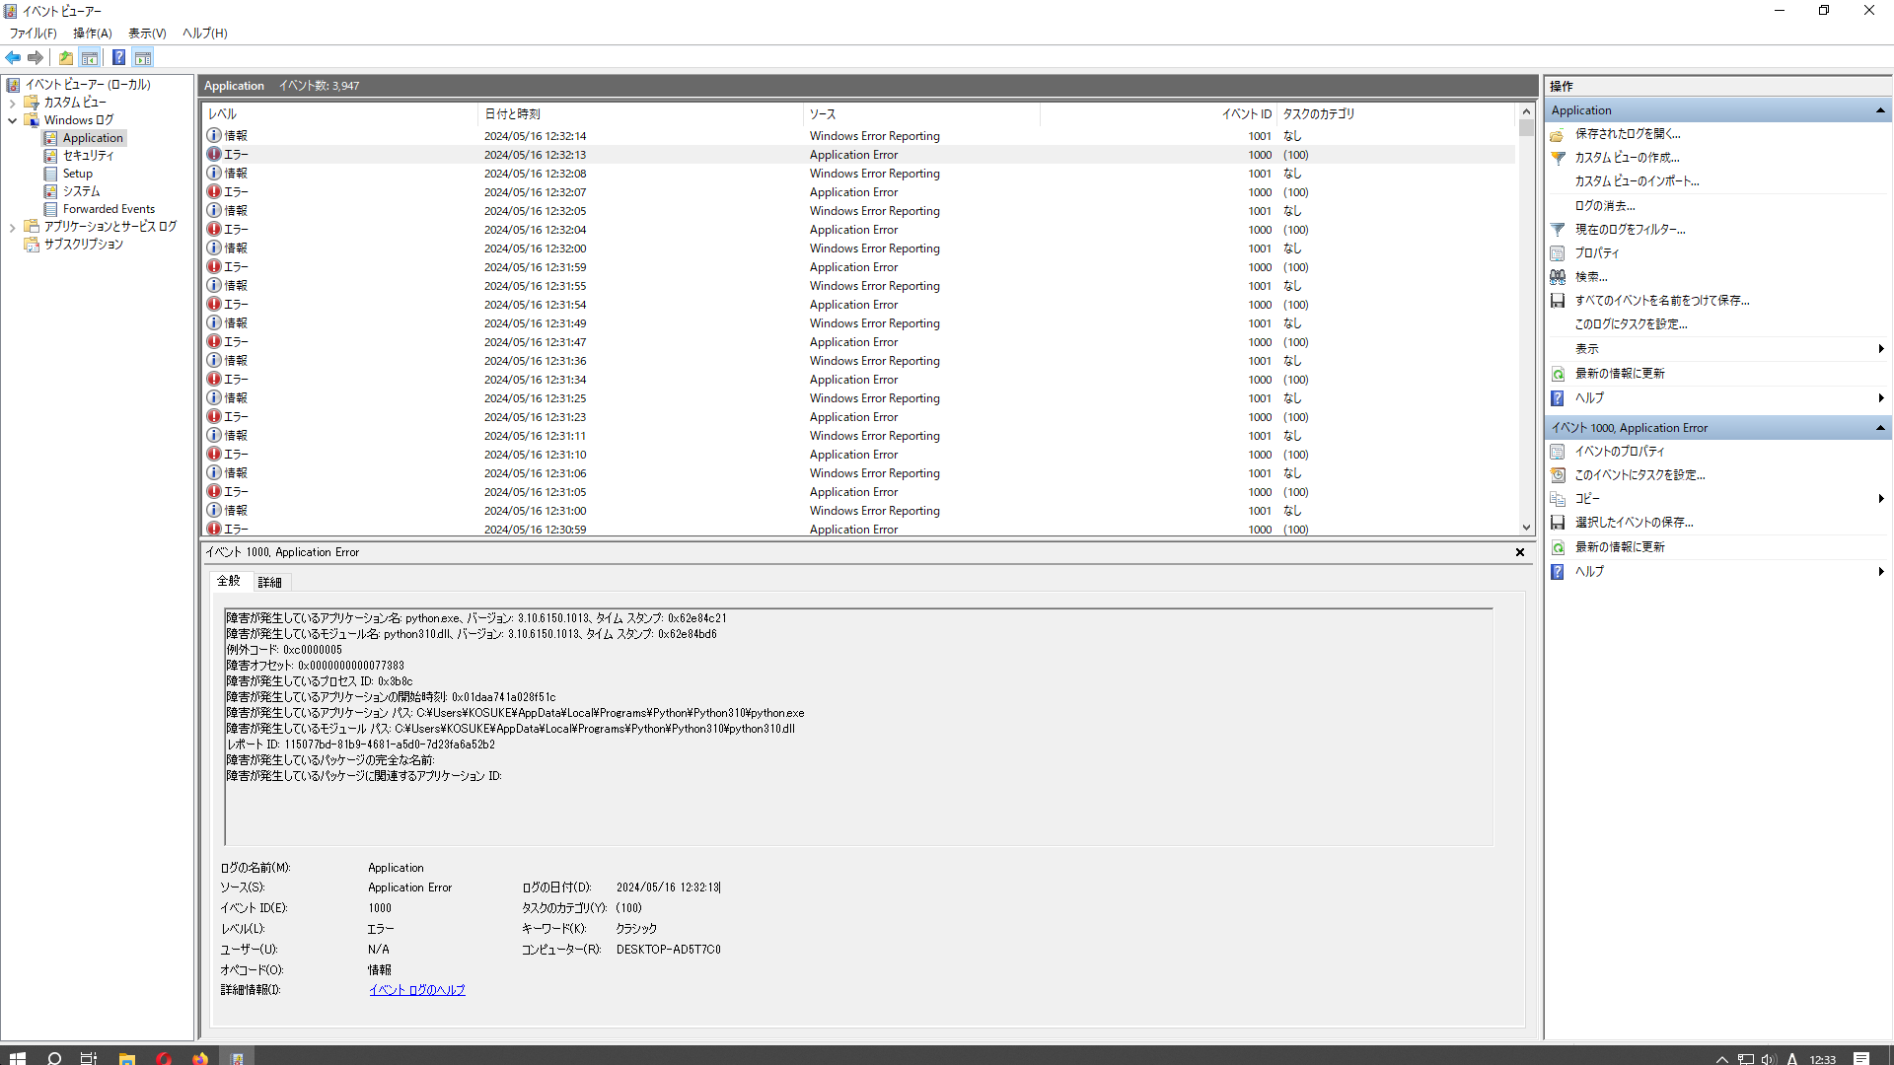The width and height of the screenshot is (1894, 1065).
Task: Click the save all events disk icon
Action: [x=1558, y=301]
